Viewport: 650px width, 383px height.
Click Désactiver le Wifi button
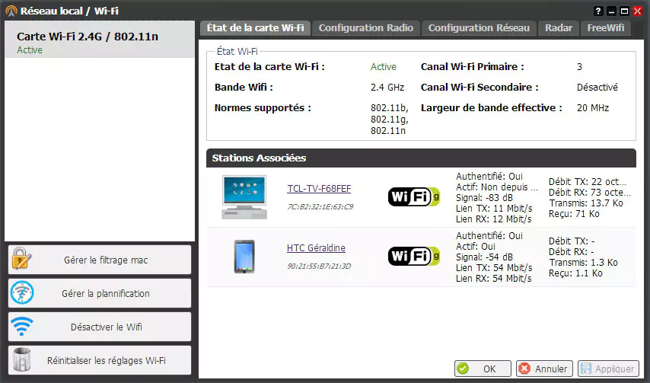[100, 327]
